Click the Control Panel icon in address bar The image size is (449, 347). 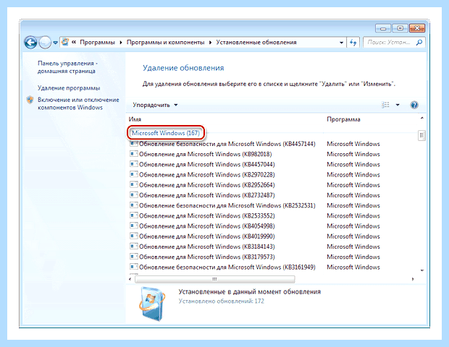(x=65, y=42)
